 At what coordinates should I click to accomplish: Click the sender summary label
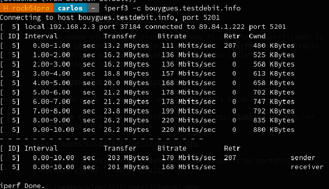point(303,158)
